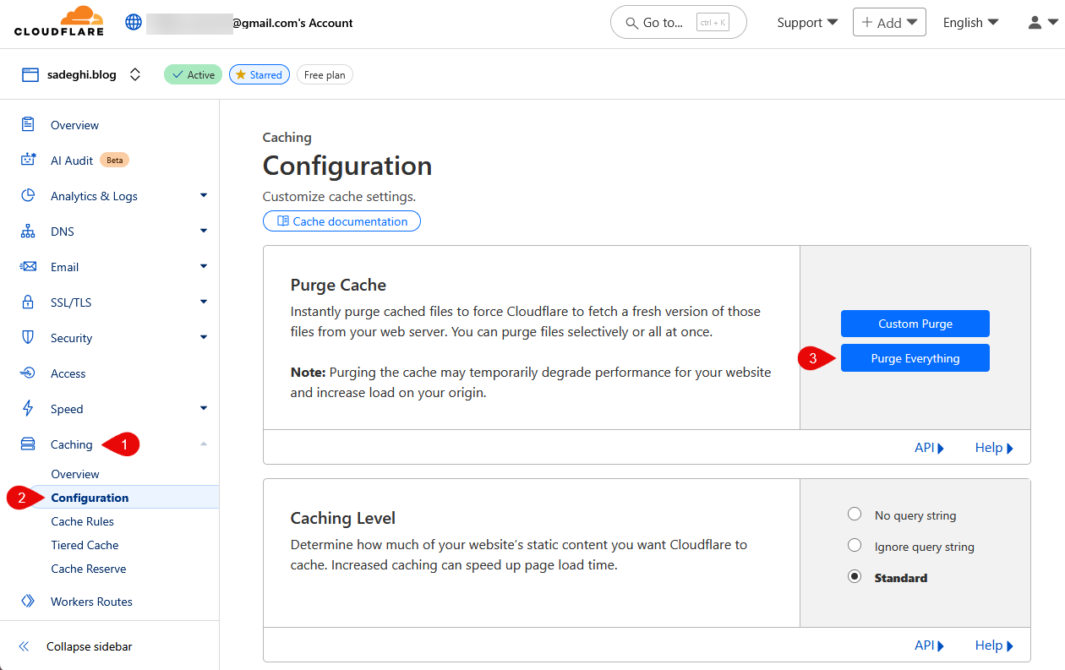Open the user profile icon menu

(1042, 23)
